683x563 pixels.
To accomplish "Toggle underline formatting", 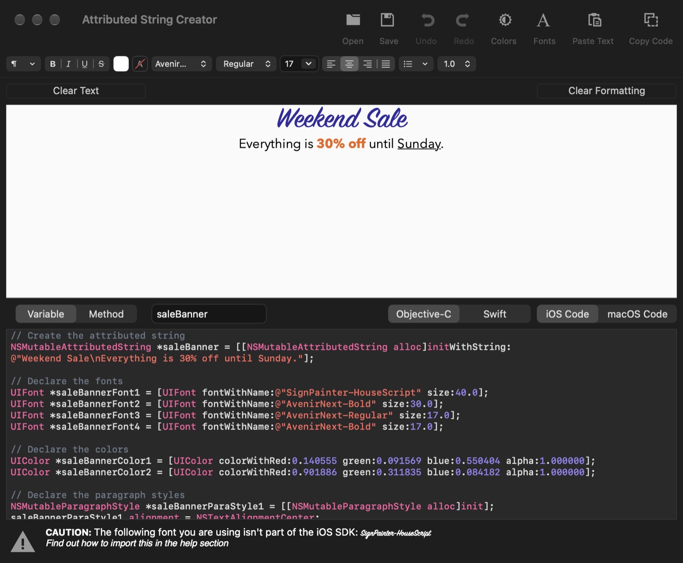I will click(84, 64).
